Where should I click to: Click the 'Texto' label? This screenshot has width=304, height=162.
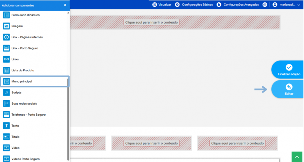click(15, 126)
